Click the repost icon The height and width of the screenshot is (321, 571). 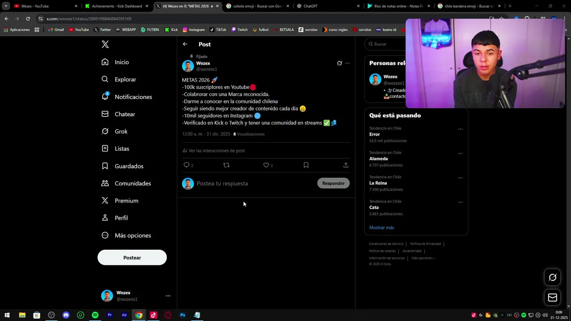[226, 165]
